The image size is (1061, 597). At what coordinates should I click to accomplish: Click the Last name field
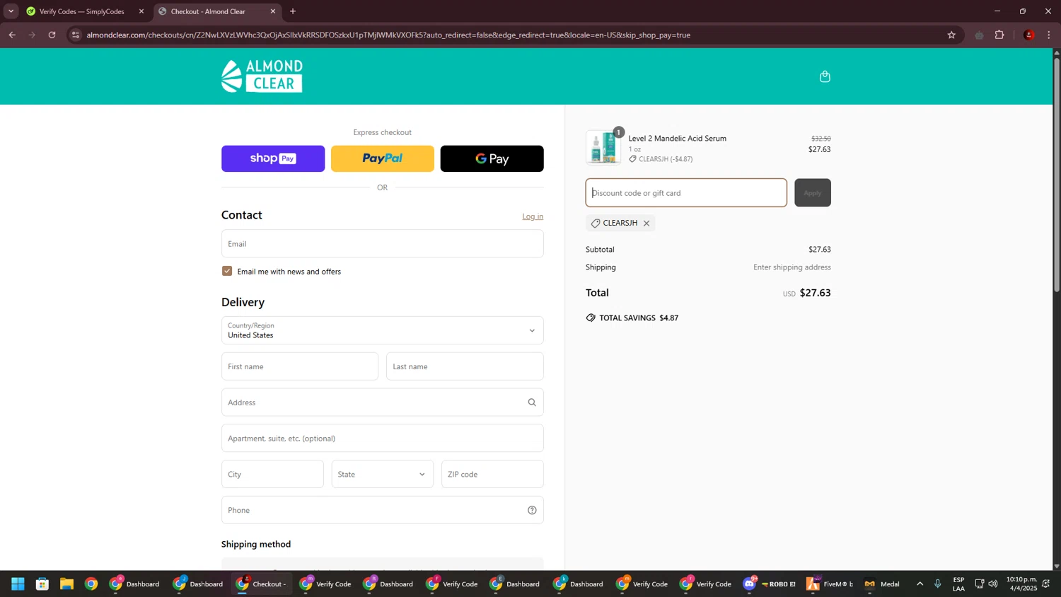click(465, 366)
